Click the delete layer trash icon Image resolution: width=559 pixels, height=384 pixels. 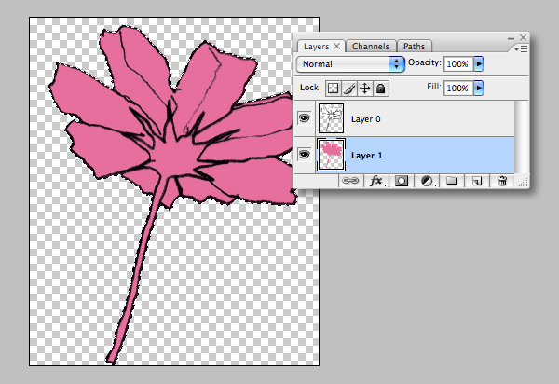501,183
